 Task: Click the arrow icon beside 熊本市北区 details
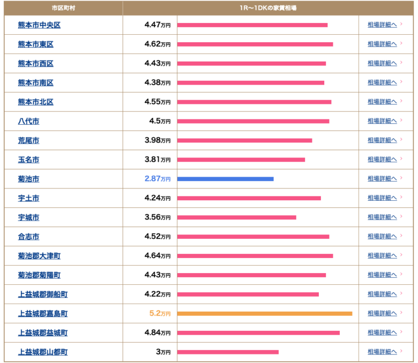401,102
